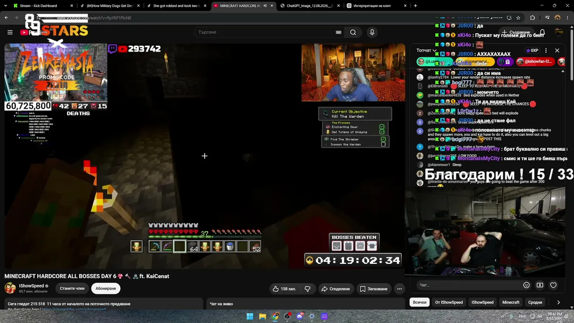Open the ENG language indicator
Screen dimensions: 574x323
(522, 316)
